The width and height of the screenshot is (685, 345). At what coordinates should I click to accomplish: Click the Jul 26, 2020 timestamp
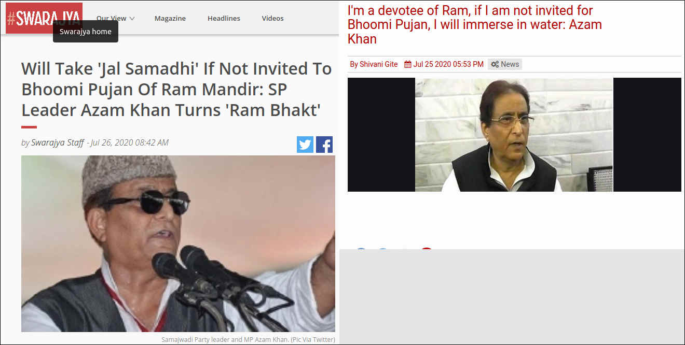(129, 142)
